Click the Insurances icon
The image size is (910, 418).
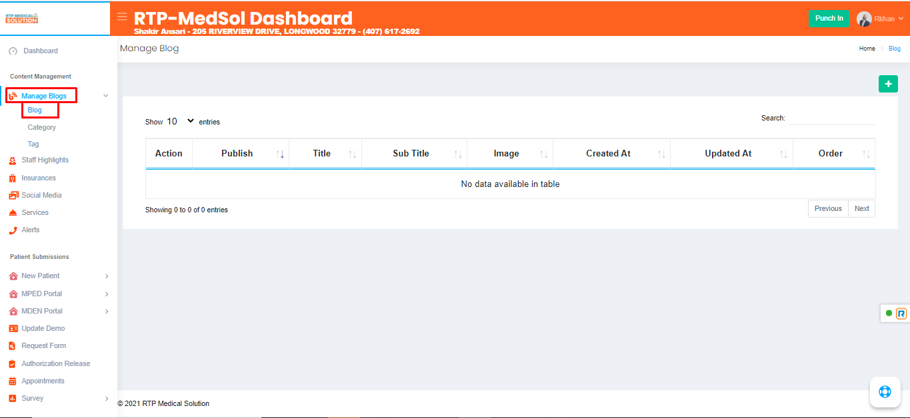pos(13,178)
